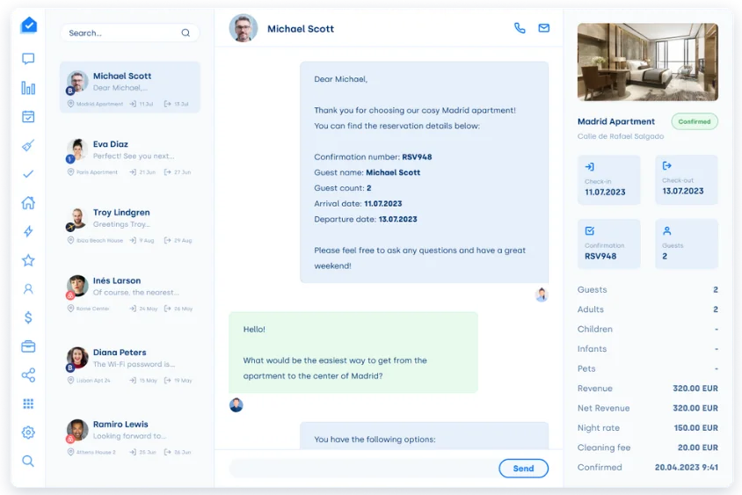Open the lightning bolt automation icon
Screen dimensions: 742x495
28,231
